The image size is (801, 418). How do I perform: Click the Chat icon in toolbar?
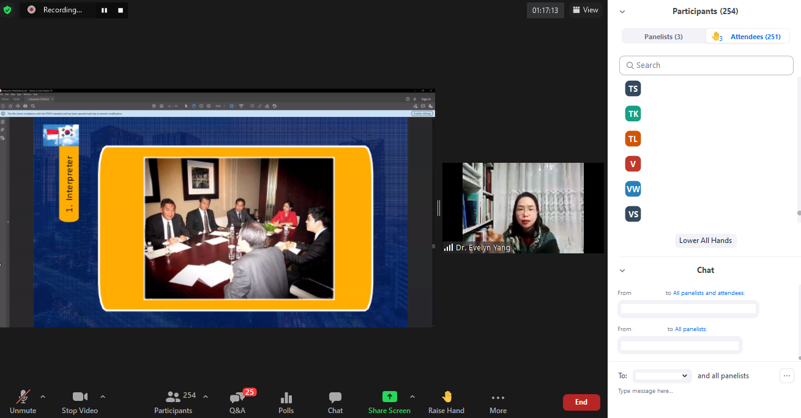point(335,397)
